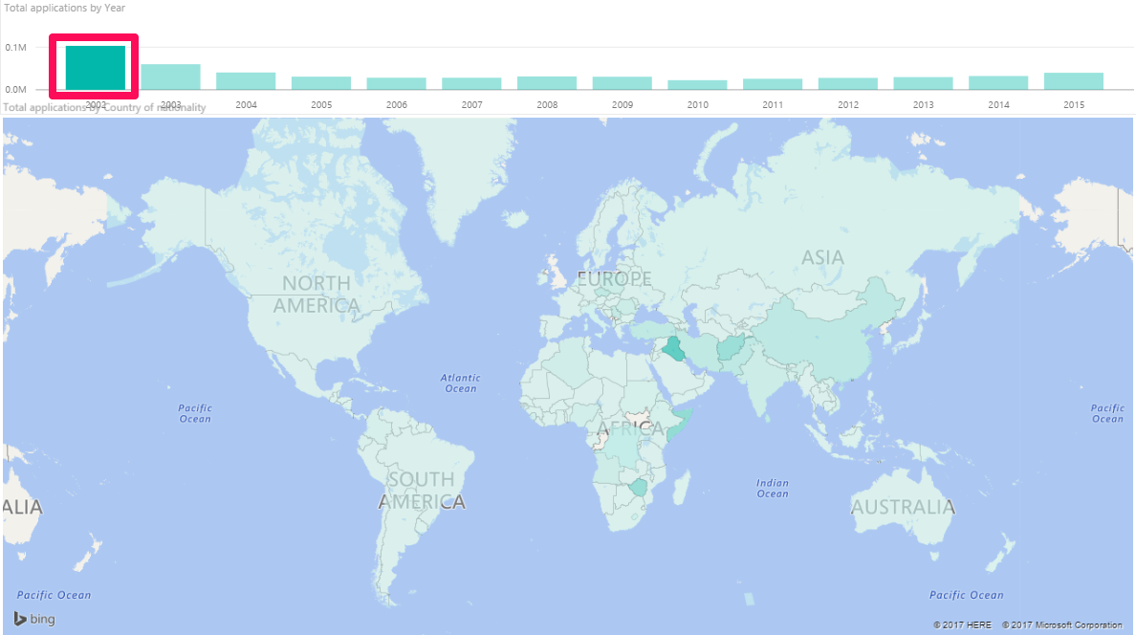The image size is (1136, 635).
Task: Click the SOUTH AMERICA map label
Action: tap(422, 491)
